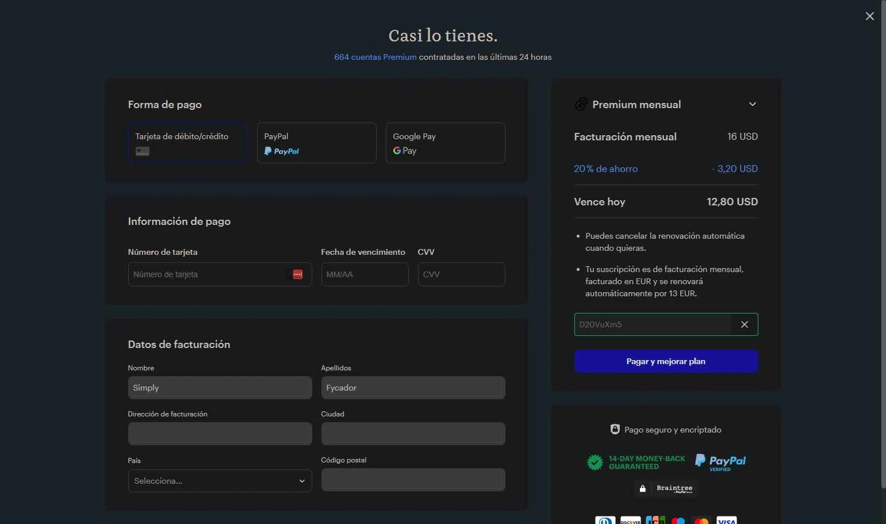Viewport: 886px width, 524px height.
Task: Click the - 3,20 USD discount amount
Action: (735, 169)
